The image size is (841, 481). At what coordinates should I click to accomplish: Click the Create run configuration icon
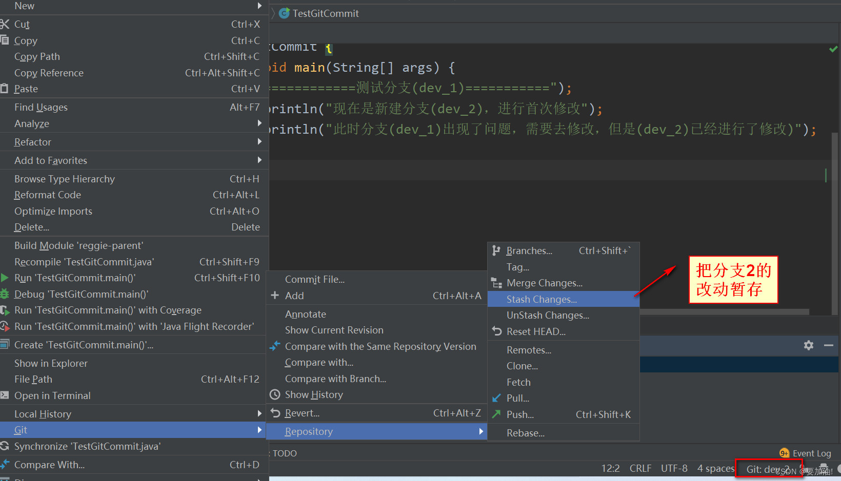point(5,344)
